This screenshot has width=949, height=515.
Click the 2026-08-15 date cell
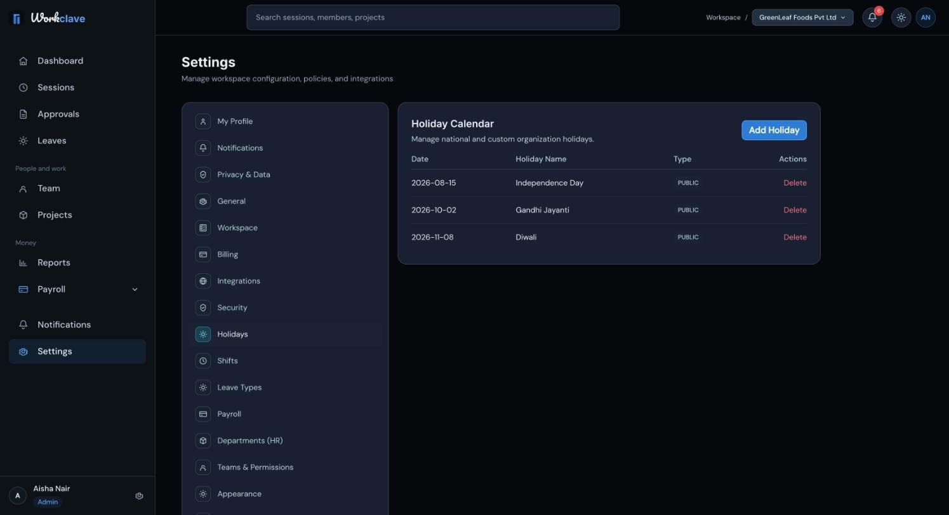coord(434,183)
